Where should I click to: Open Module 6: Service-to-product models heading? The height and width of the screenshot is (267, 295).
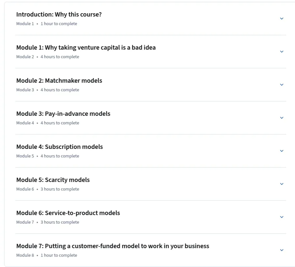68,213
